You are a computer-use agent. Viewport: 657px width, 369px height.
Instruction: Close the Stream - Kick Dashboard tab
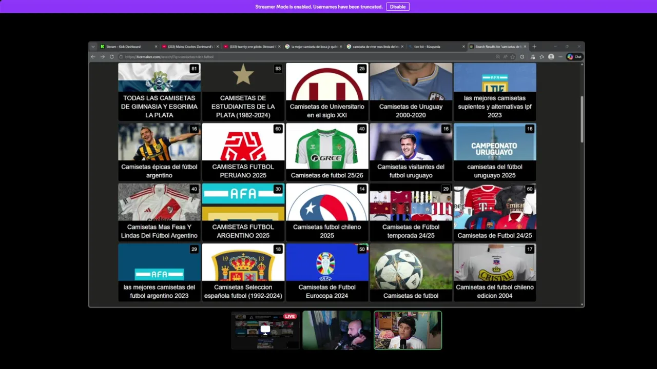click(x=156, y=47)
